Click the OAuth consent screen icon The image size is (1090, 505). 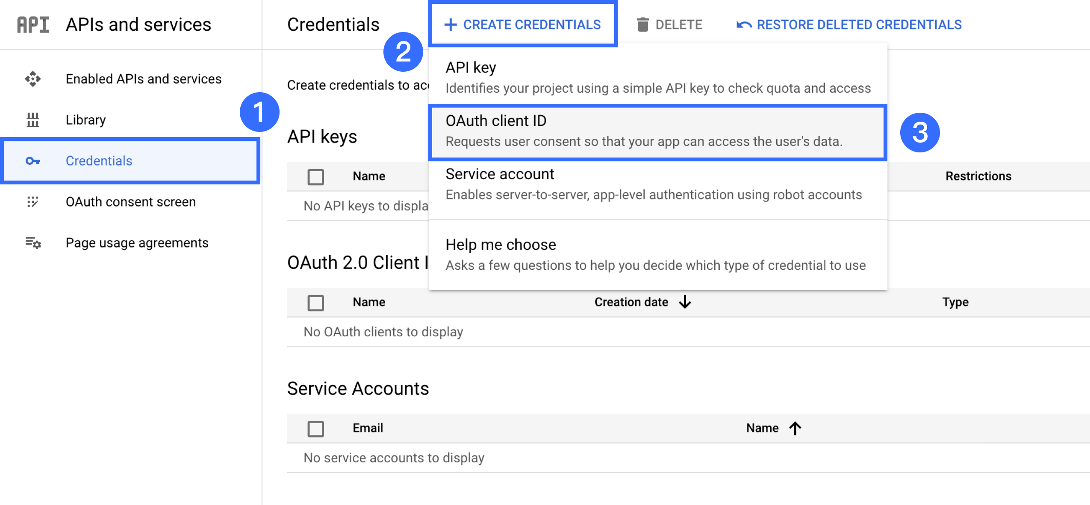[x=33, y=202]
